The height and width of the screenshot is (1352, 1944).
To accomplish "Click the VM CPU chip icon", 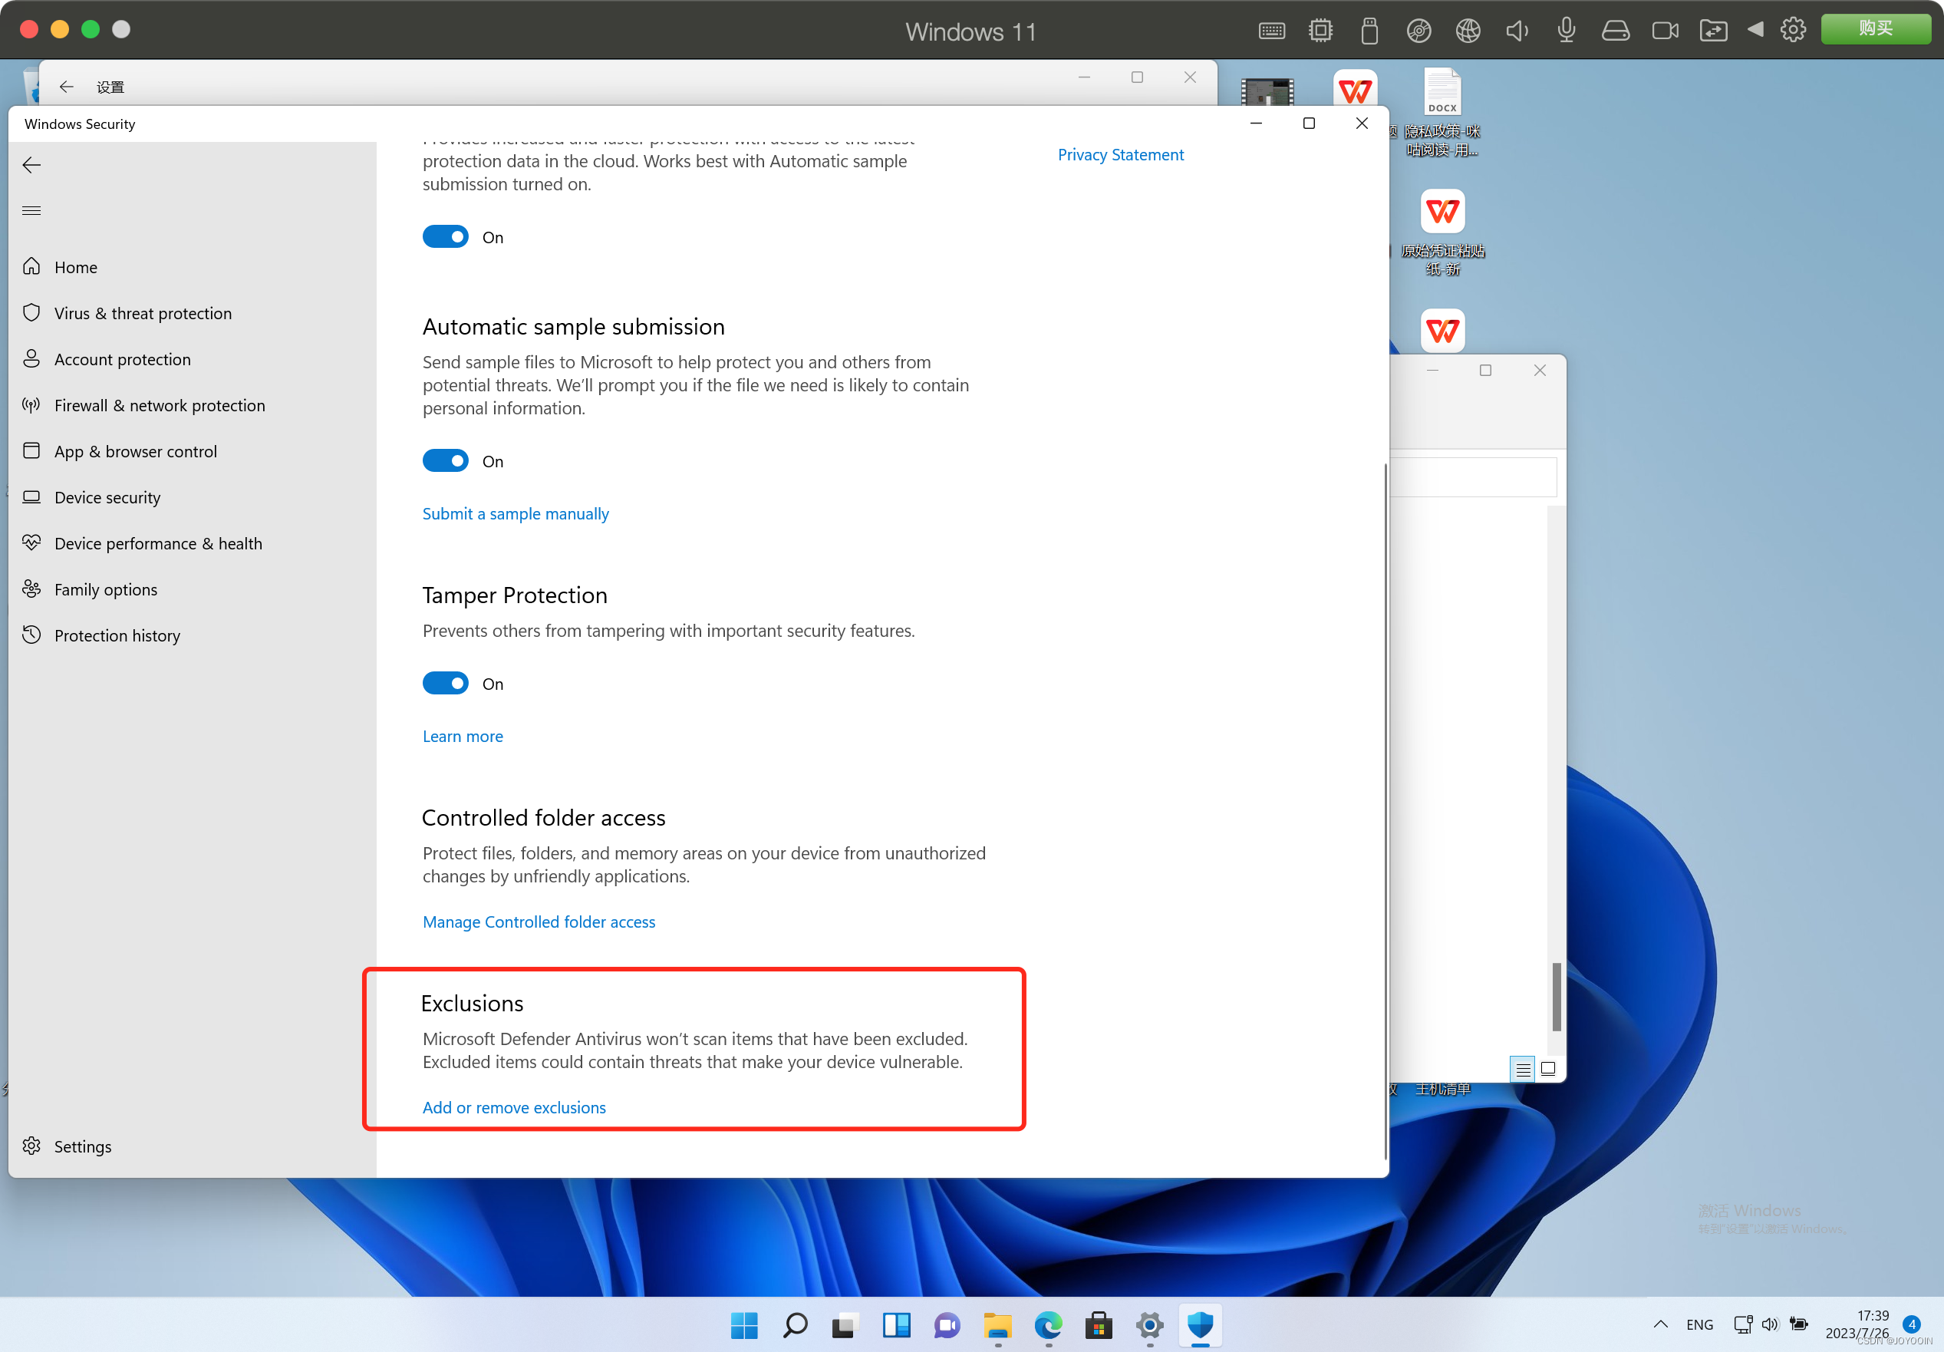I will (x=1321, y=31).
